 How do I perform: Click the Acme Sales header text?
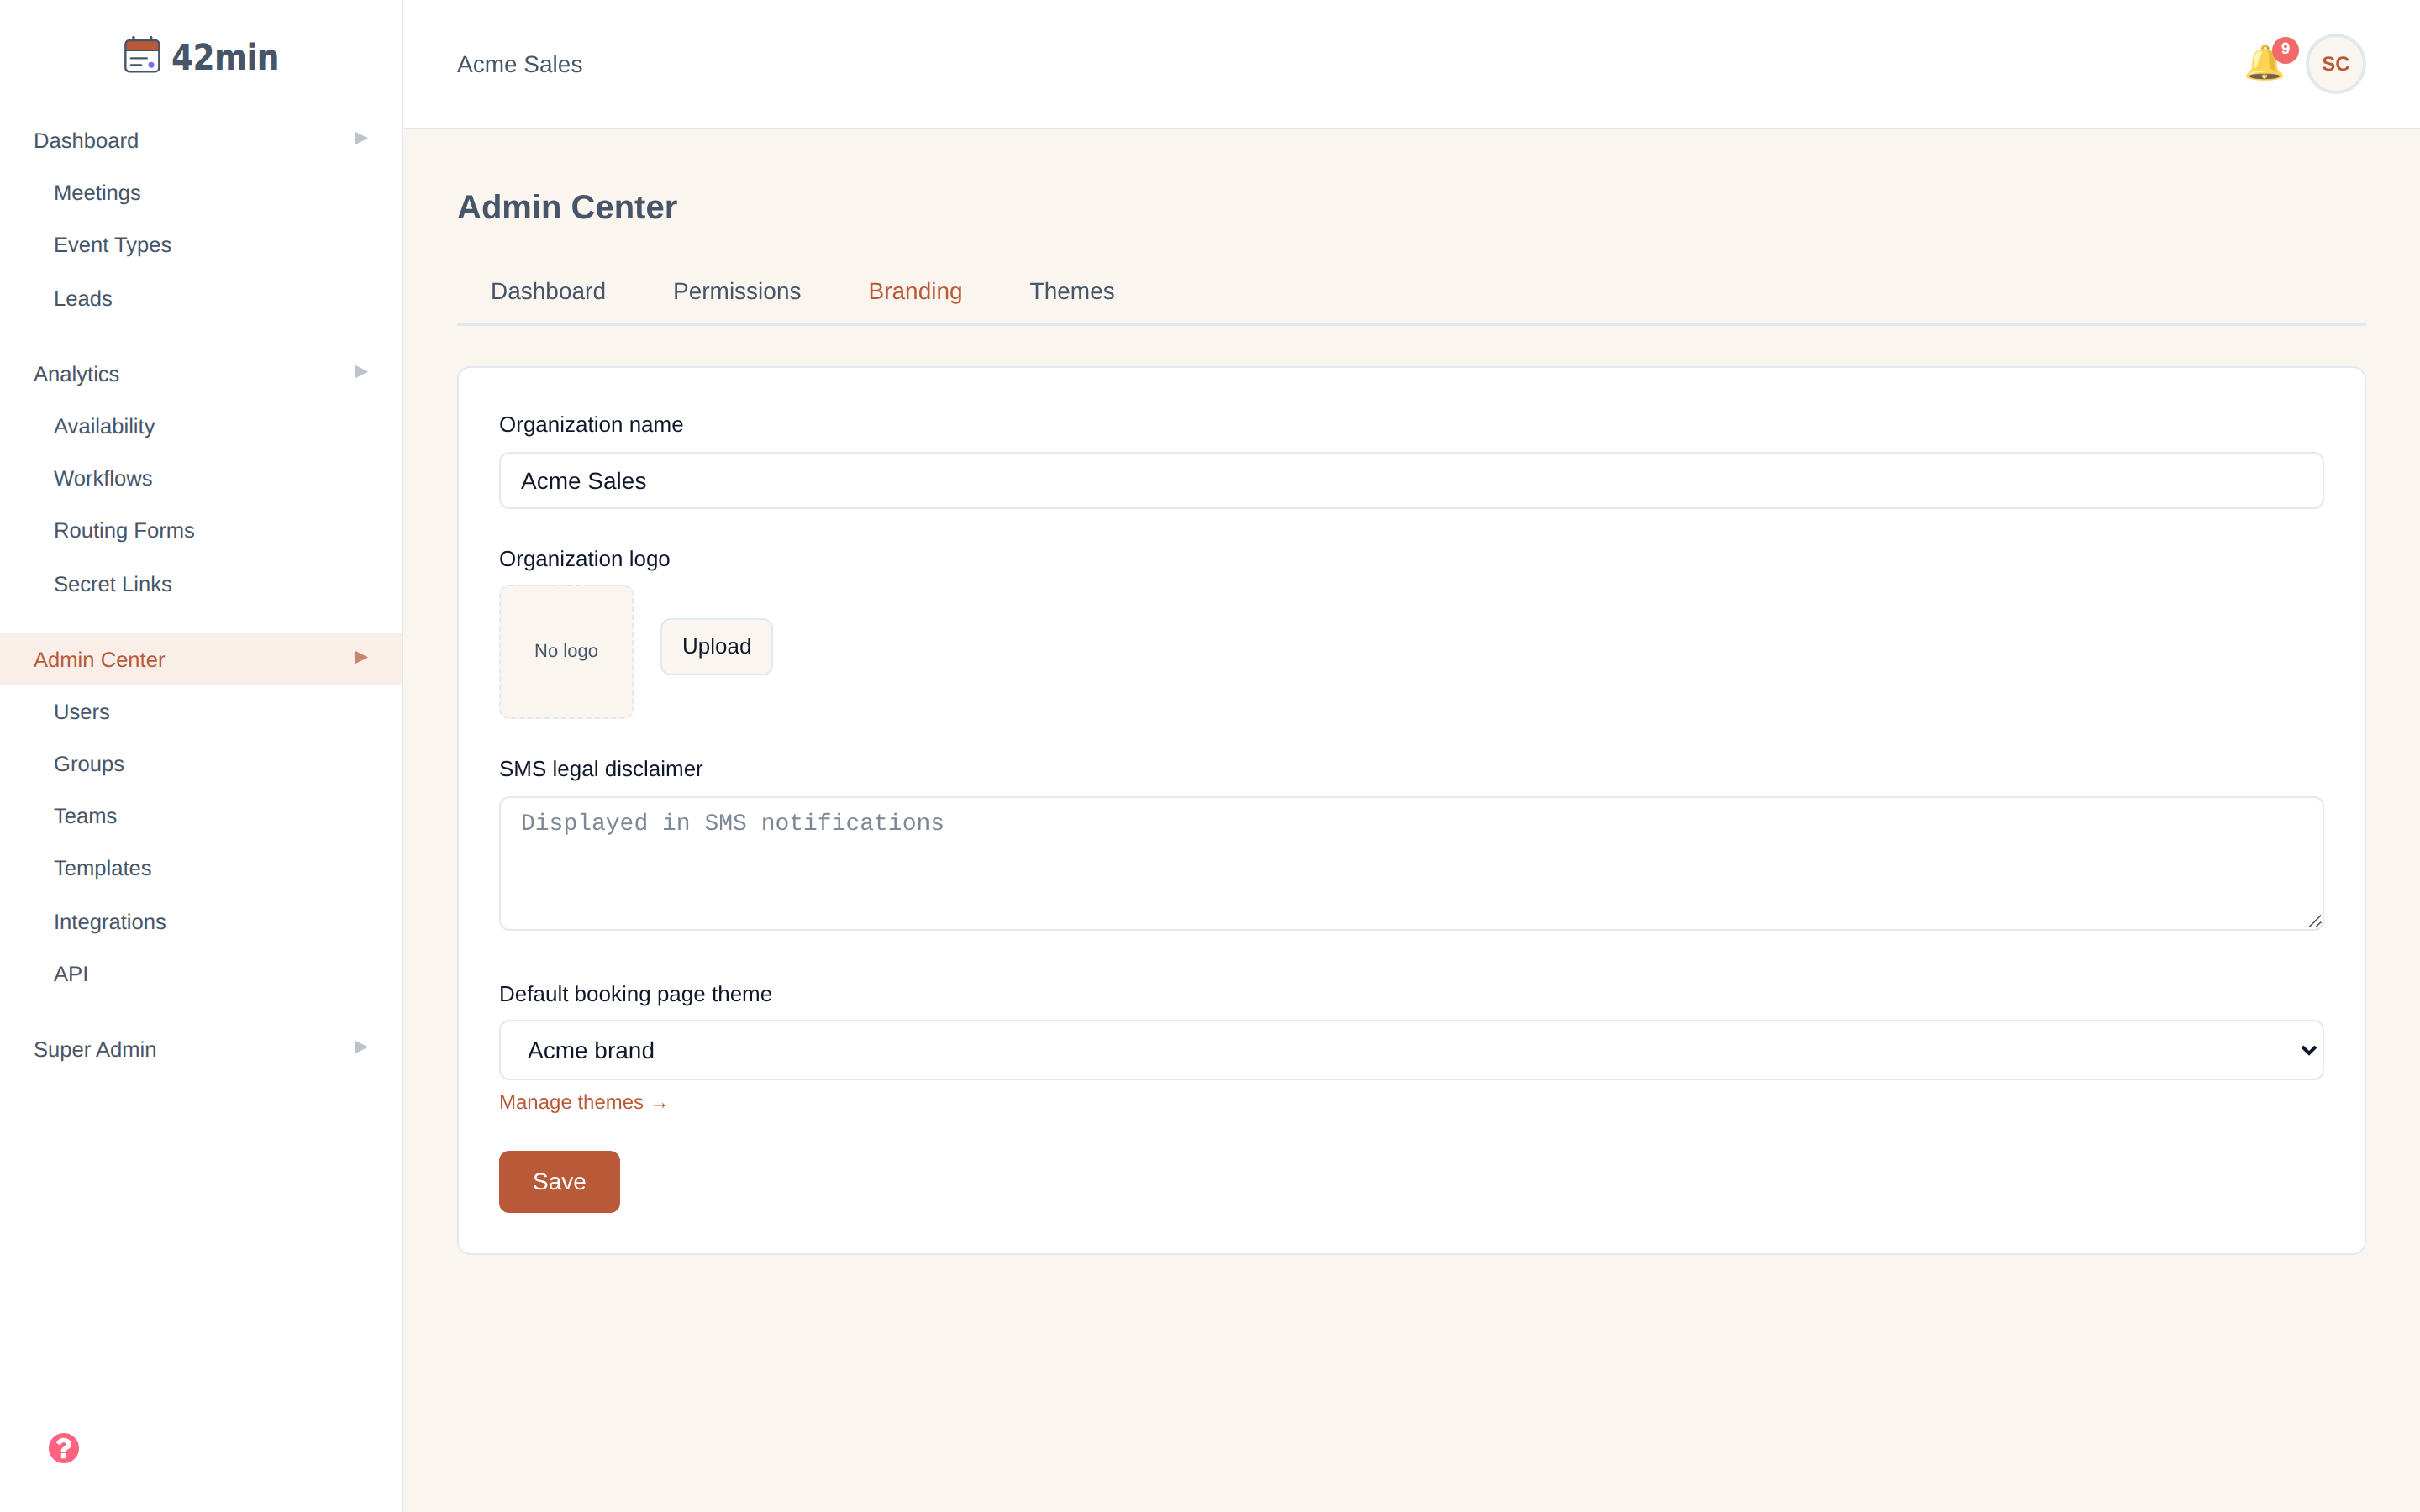(x=519, y=64)
